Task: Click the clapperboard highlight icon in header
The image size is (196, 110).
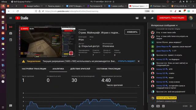Action: coord(137,18)
